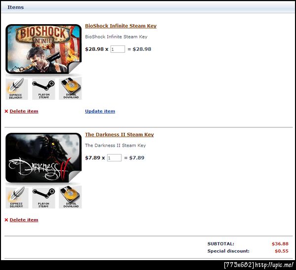Click red X beside Darkness II Delete item
The height and width of the screenshot is (270, 296).
pyautogui.click(x=6, y=220)
